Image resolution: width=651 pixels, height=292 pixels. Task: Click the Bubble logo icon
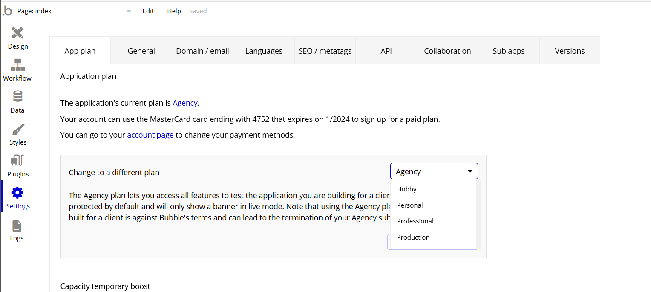coord(7,11)
